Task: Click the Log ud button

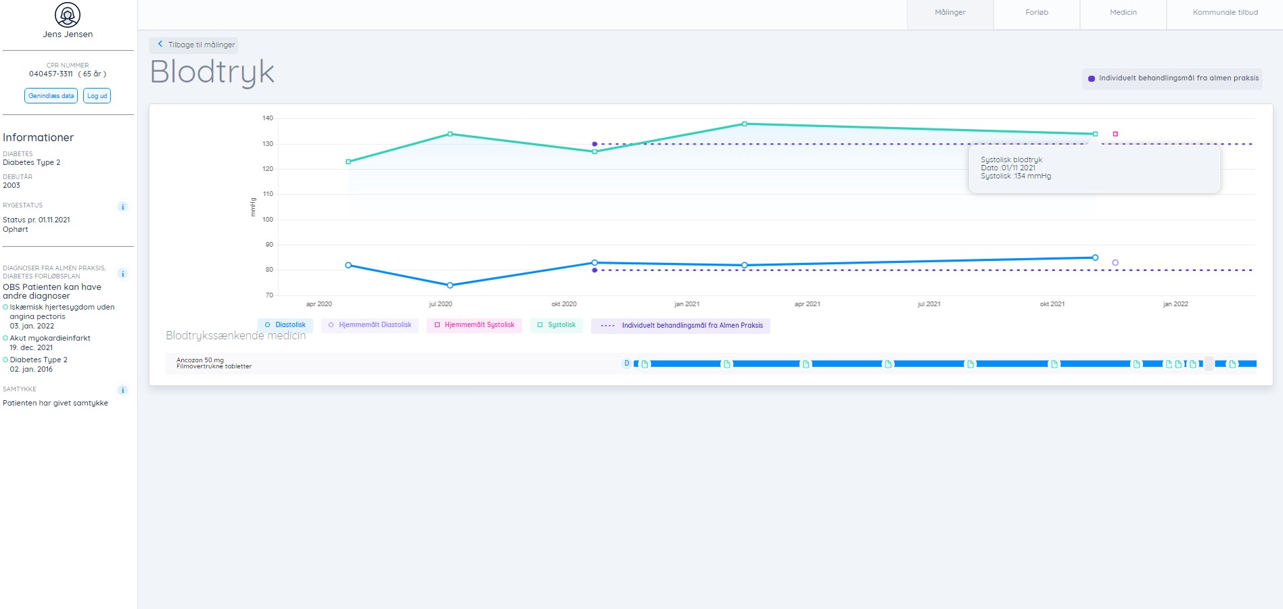Action: (x=97, y=96)
